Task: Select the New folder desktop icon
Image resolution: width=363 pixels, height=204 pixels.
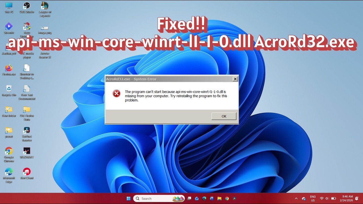Action: click(x=9, y=111)
